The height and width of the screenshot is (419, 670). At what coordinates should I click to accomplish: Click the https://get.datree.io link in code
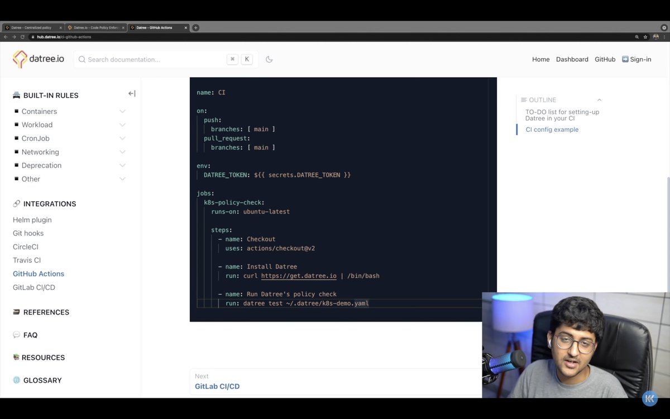(299, 276)
